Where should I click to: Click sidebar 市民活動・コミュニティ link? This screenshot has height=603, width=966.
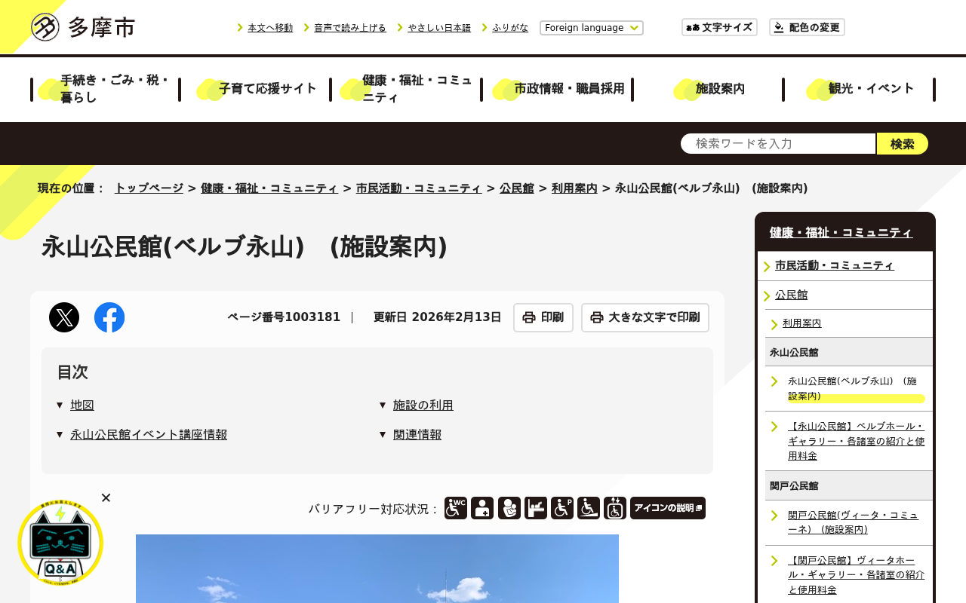point(835,265)
